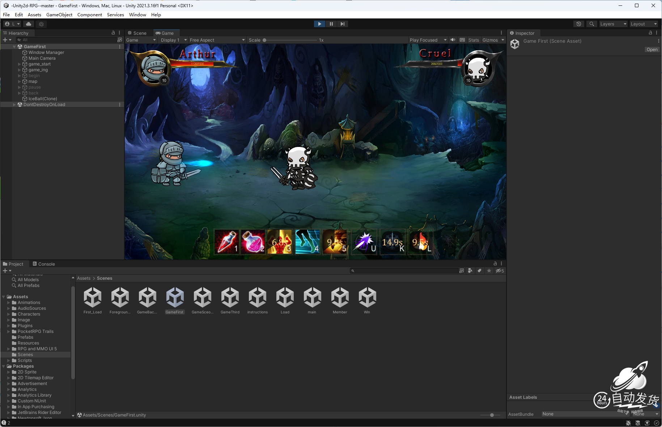Click the purple burst skill U icon
Image resolution: width=662 pixels, height=427 pixels.
[x=364, y=241]
